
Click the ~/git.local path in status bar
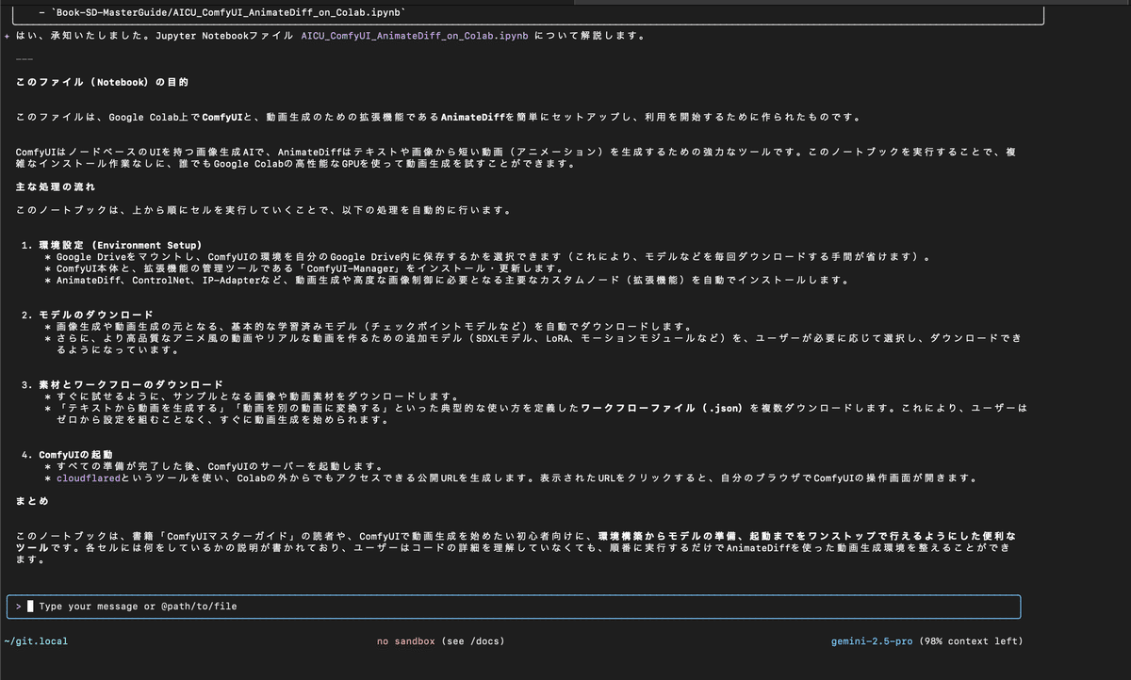35,640
